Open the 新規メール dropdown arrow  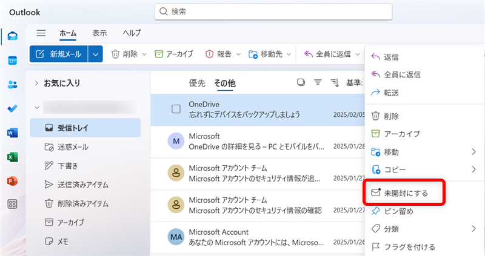pyautogui.click(x=96, y=54)
